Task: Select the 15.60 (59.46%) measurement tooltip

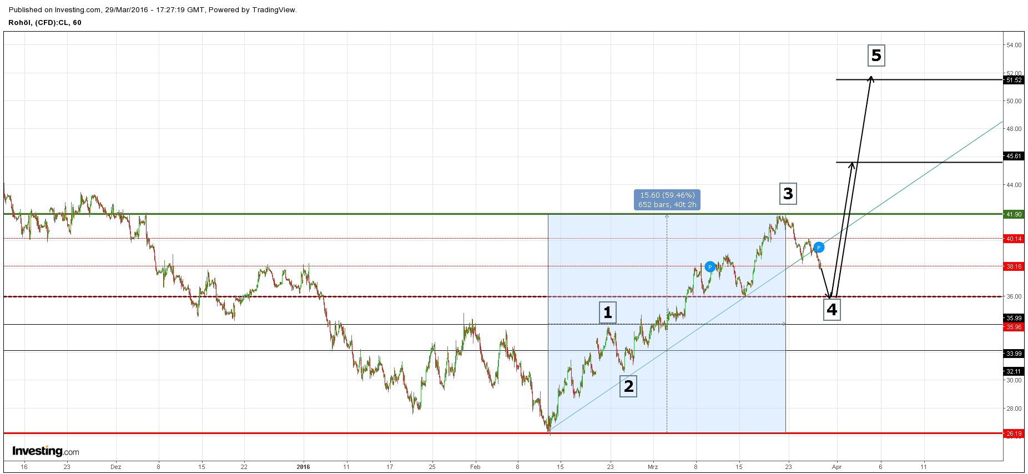Action: [667, 200]
